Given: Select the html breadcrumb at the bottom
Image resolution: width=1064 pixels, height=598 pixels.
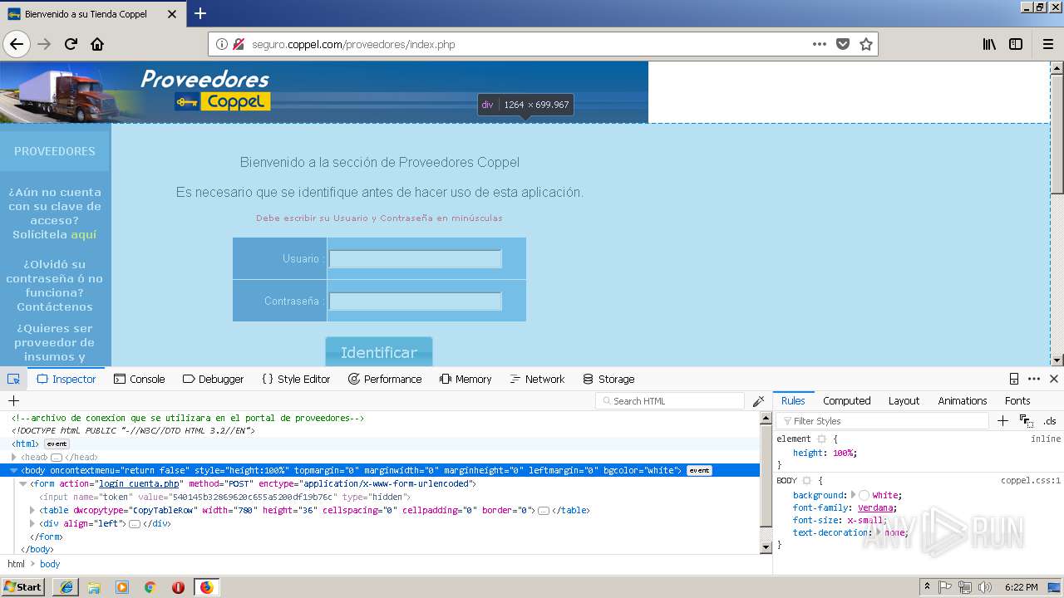Looking at the screenshot, I should click(16, 564).
